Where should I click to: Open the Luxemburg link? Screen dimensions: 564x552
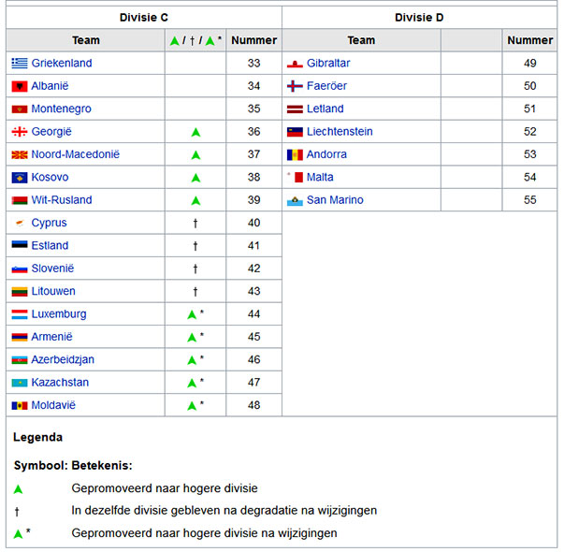[59, 314]
